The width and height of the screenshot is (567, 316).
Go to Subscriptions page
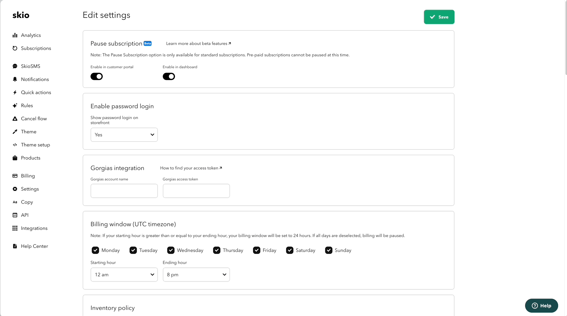(x=36, y=48)
